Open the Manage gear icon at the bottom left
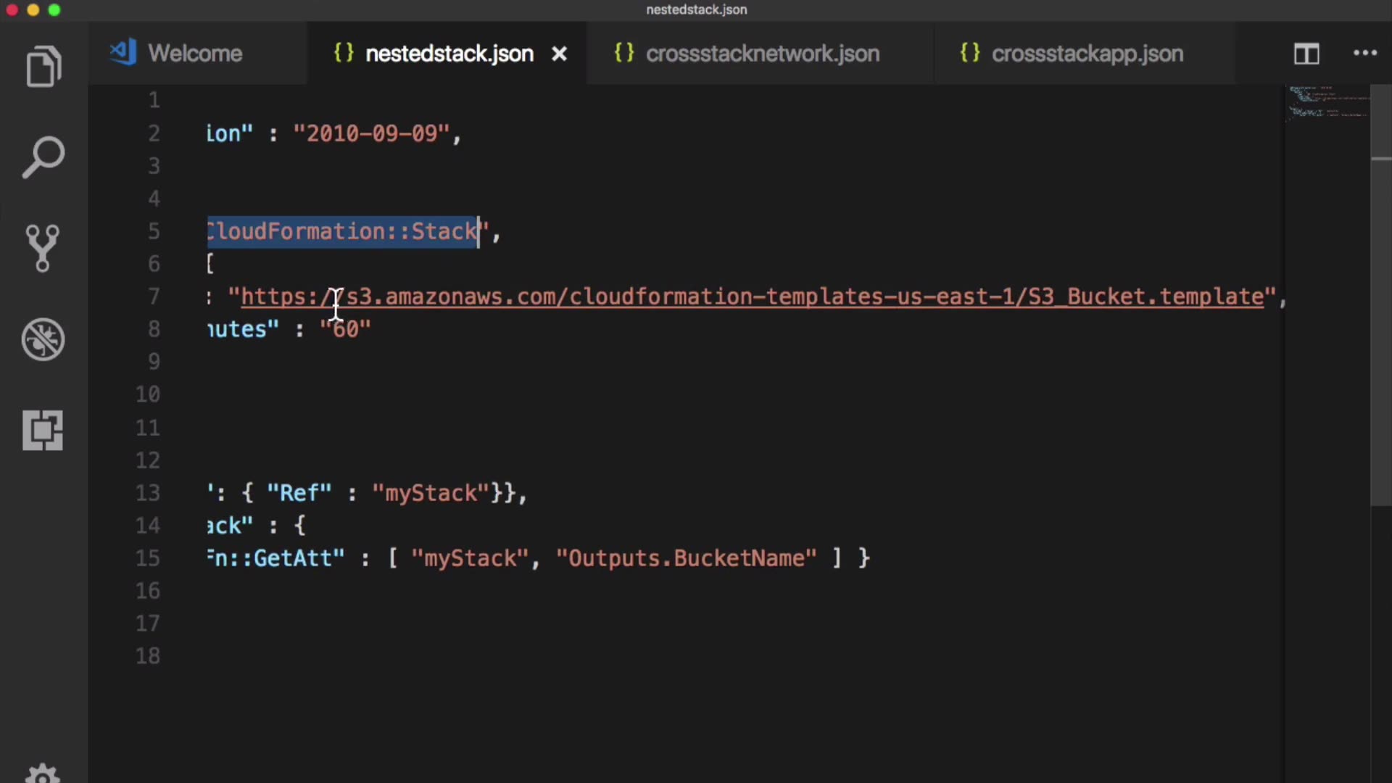Image resolution: width=1392 pixels, height=783 pixels. 43,773
